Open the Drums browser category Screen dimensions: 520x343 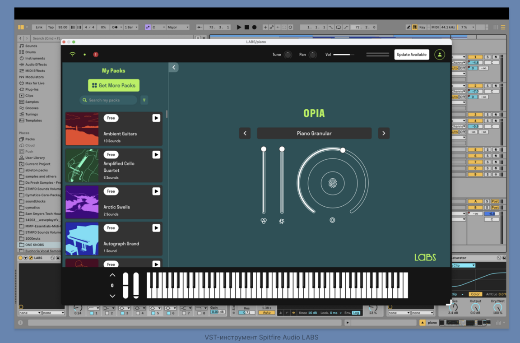click(31, 52)
